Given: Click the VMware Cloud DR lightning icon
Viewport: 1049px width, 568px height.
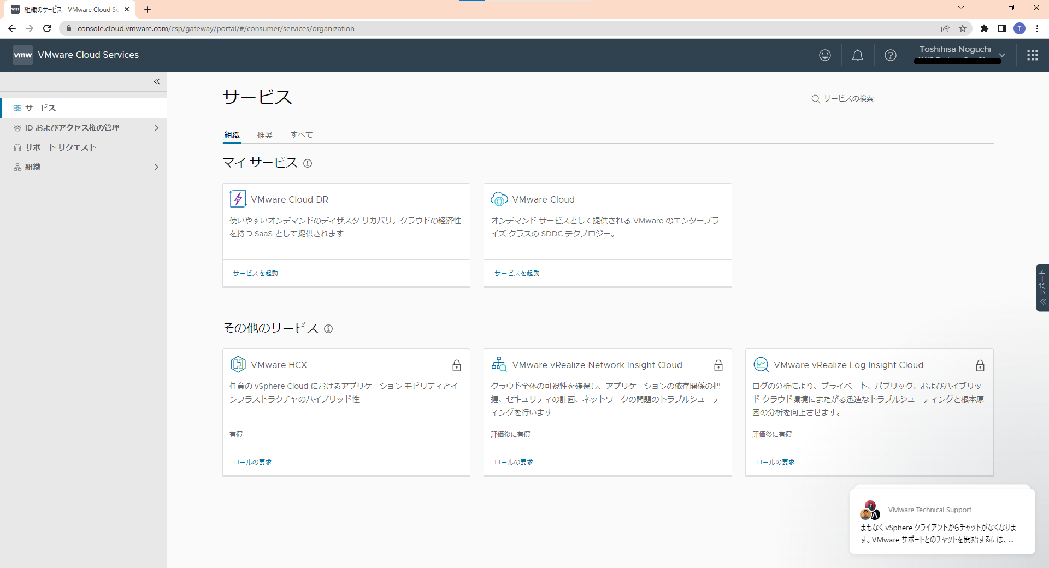Looking at the screenshot, I should [x=238, y=199].
